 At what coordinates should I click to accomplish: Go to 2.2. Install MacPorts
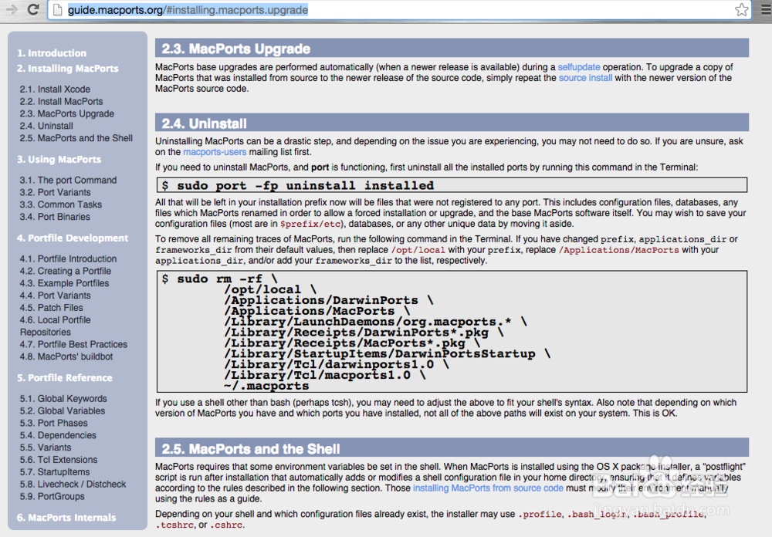(62, 101)
